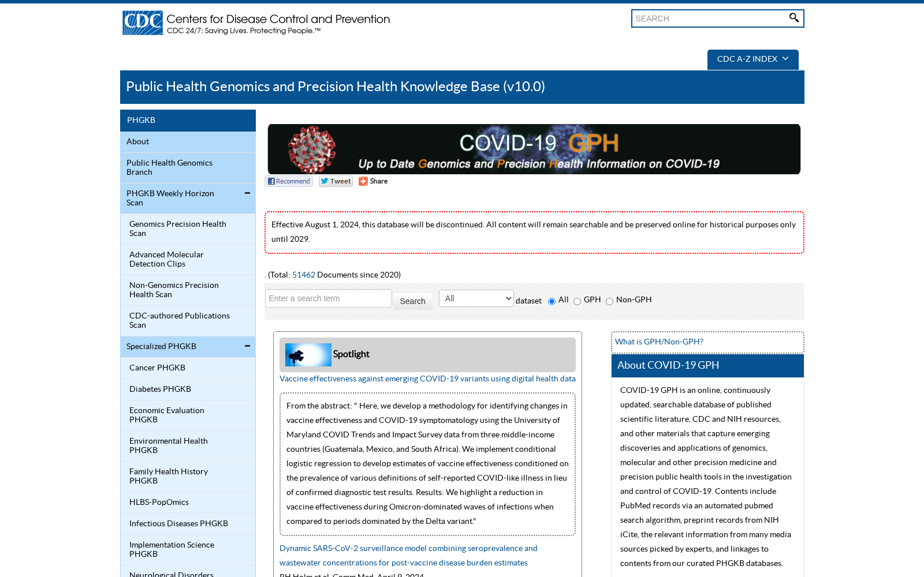Open Infectious Diseases PHGKB
Image resolution: width=924 pixels, height=577 pixels.
tap(188, 524)
